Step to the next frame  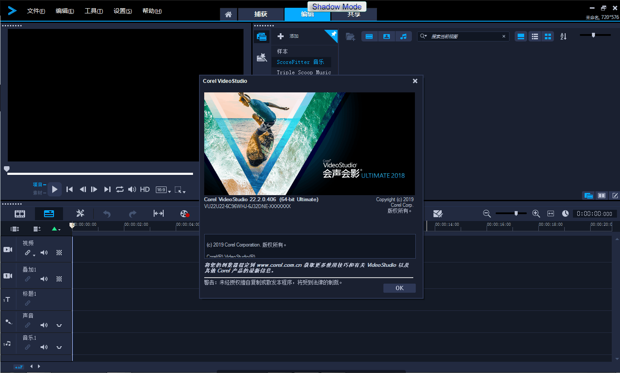click(x=94, y=190)
